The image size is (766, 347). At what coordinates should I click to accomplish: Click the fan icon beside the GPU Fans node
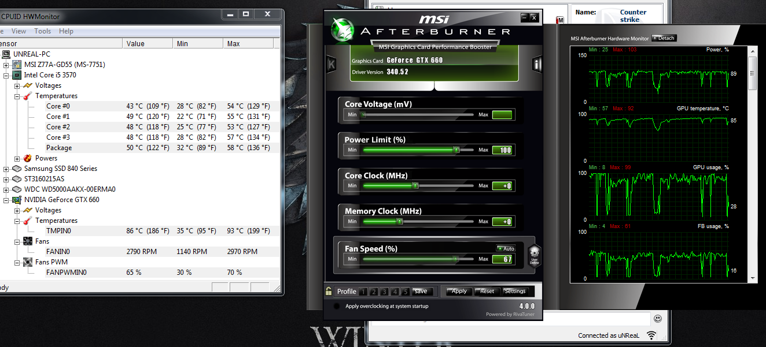(x=27, y=241)
